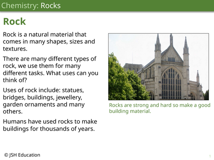The height and width of the screenshot is (160, 214).
Task: Click the 'Humans have used rocks' paragraph
Action: [50, 125]
